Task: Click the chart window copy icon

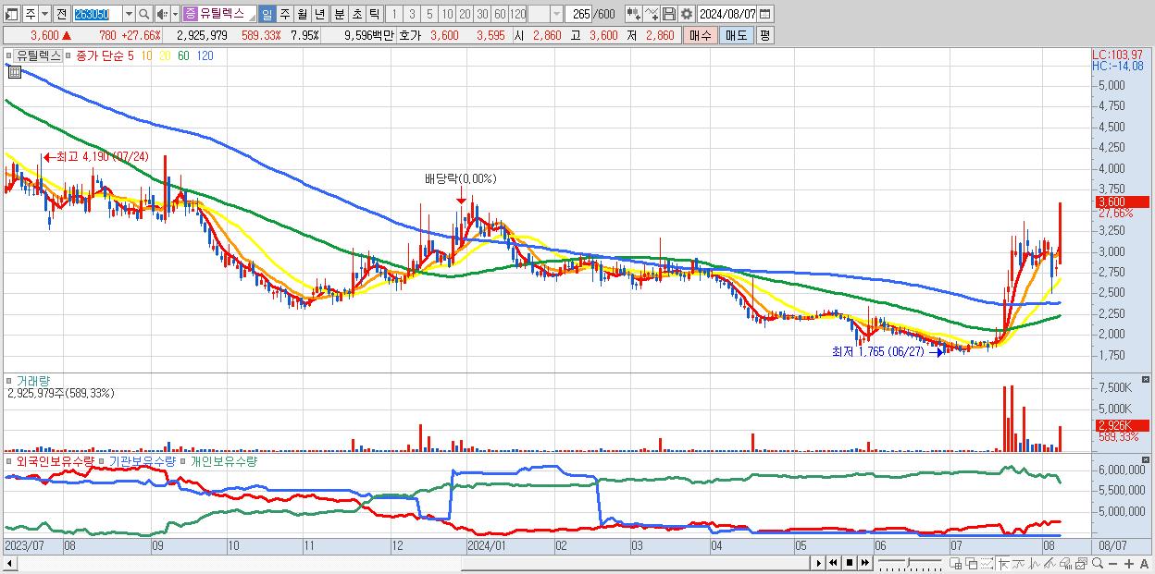Action: 1081,564
